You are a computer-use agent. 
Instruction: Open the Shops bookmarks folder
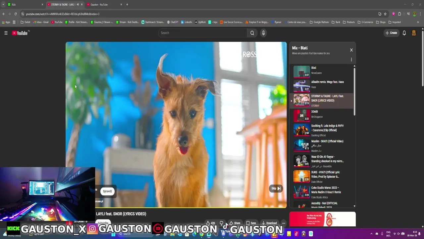(x=381, y=22)
